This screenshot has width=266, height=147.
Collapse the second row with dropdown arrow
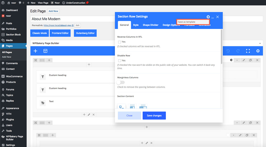pyautogui.click(x=237, y=123)
